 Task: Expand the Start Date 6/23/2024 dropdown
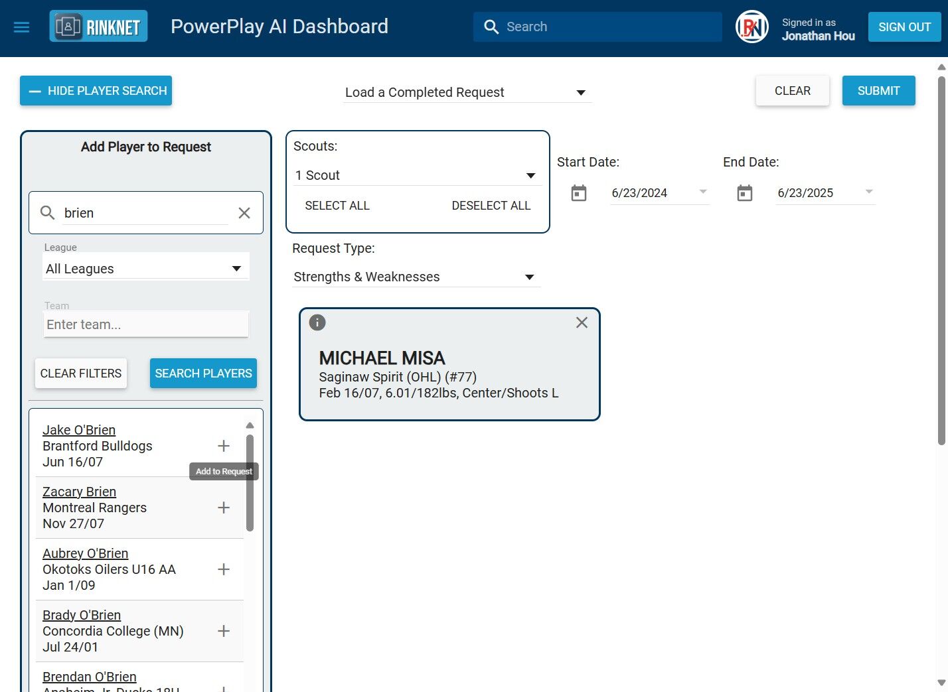(703, 192)
